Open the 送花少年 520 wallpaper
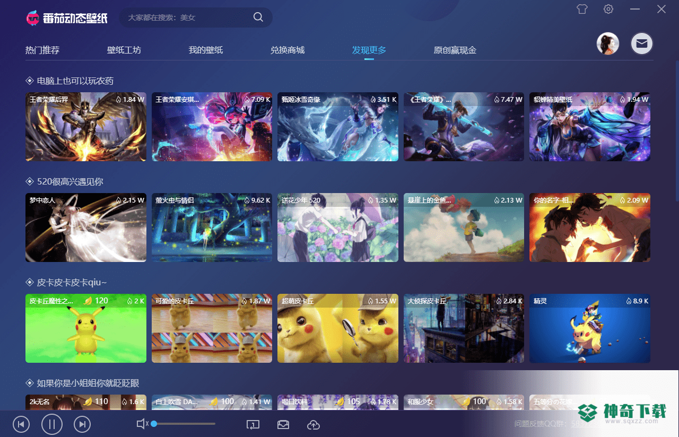 coord(338,228)
